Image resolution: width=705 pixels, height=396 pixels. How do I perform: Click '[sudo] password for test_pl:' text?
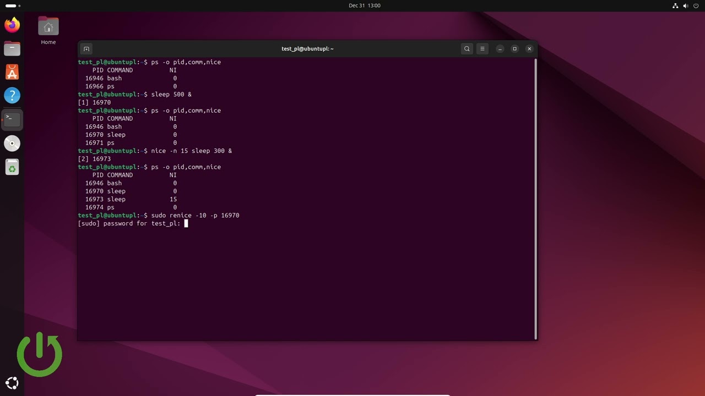(x=129, y=223)
